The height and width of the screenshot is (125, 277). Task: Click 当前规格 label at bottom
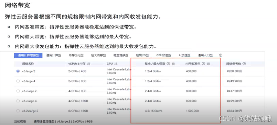coord(20,122)
